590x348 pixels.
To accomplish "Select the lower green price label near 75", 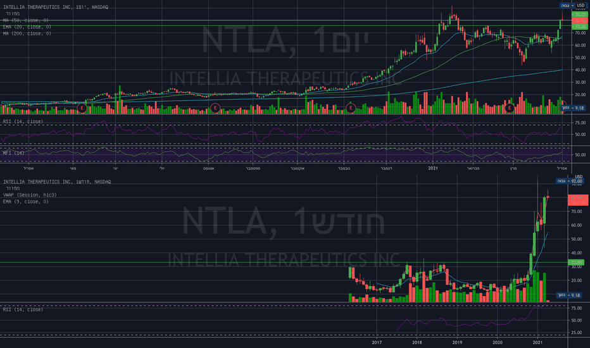I will point(579,27).
